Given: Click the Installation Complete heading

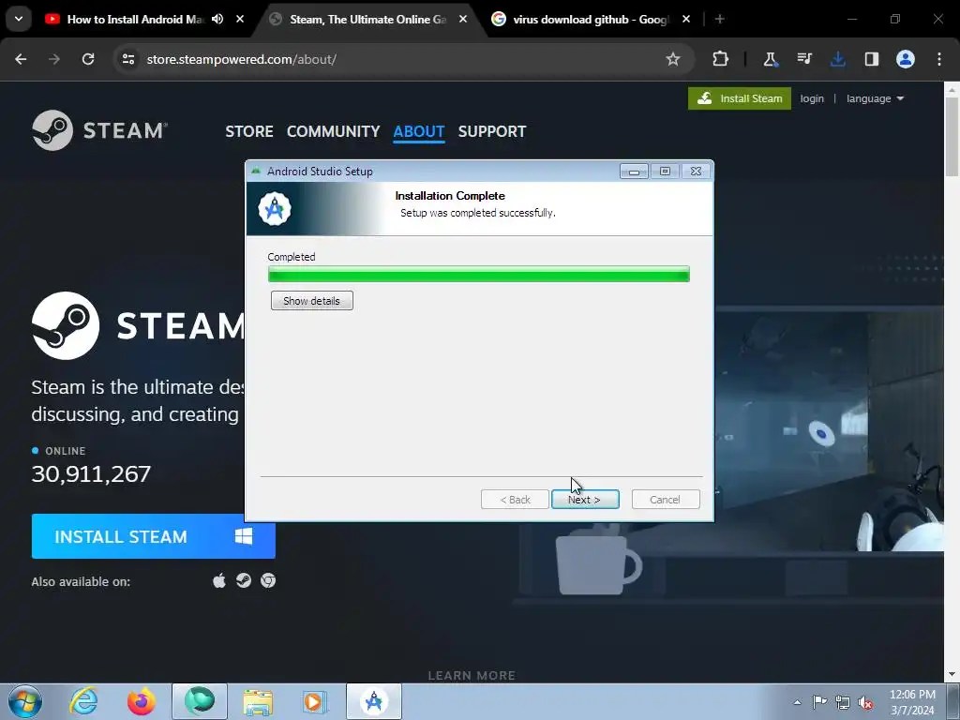Looking at the screenshot, I should tap(450, 196).
